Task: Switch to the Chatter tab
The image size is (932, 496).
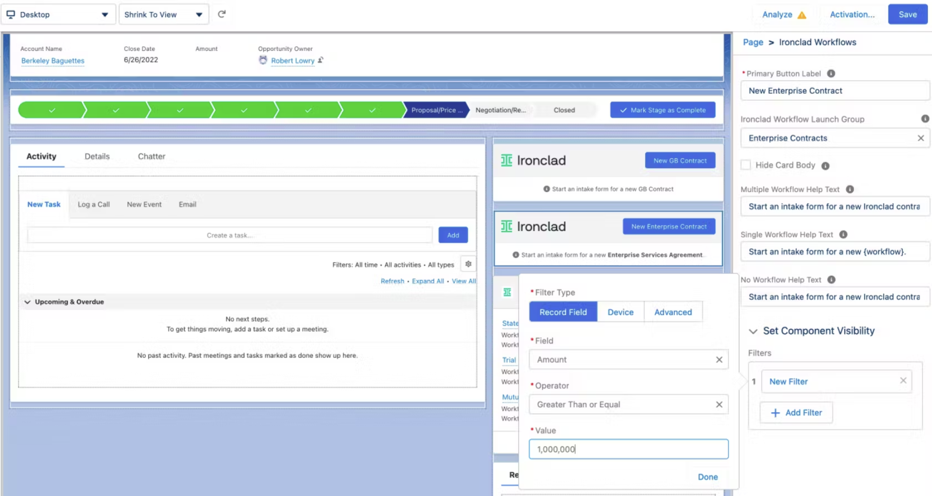Action: coord(152,157)
